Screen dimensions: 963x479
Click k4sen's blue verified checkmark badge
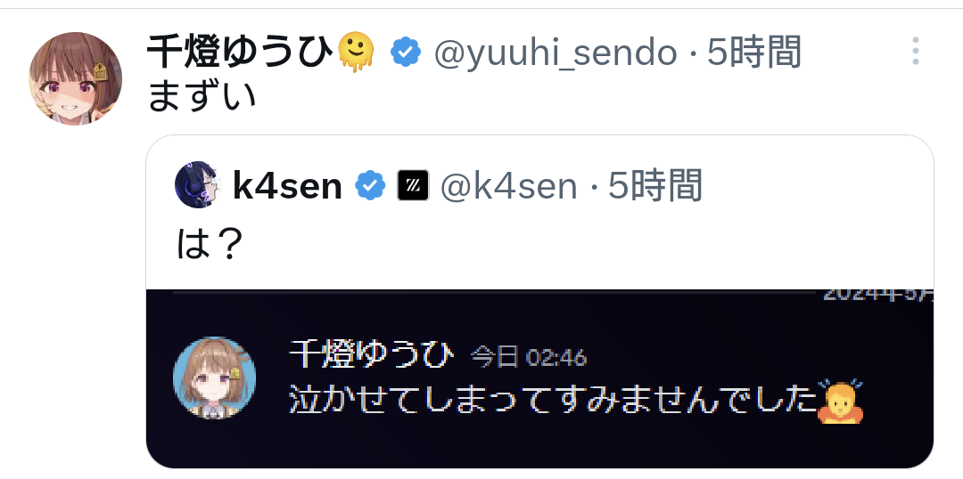point(370,186)
